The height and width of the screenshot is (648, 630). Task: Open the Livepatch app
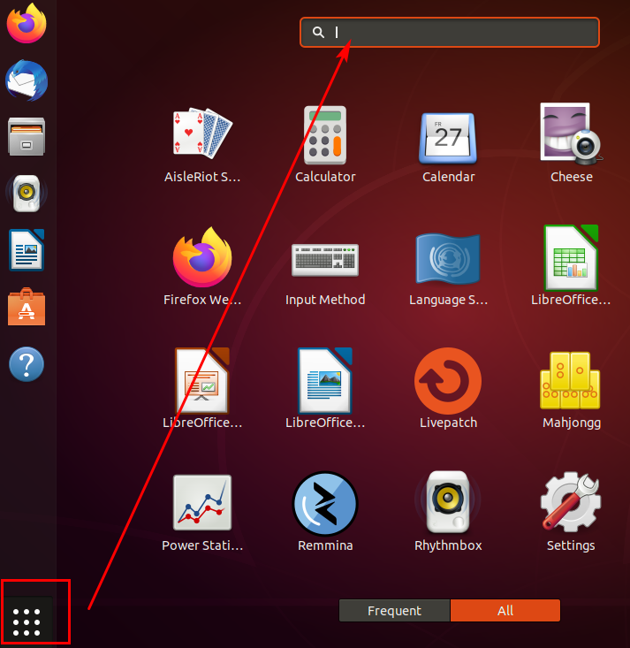coord(448,381)
